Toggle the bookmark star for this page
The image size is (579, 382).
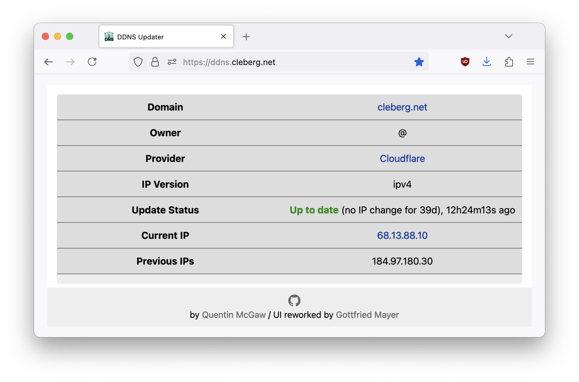point(419,62)
